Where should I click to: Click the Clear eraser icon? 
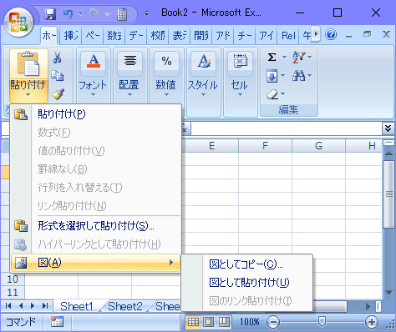[x=272, y=94]
